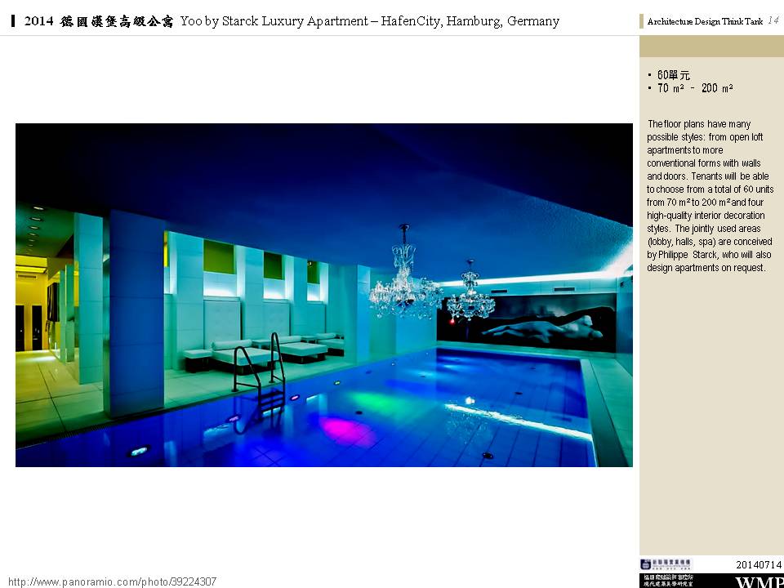Image resolution: width=784 pixels, height=588 pixels.
Task: Click the floor plans description paragraph
Action: [x=710, y=196]
